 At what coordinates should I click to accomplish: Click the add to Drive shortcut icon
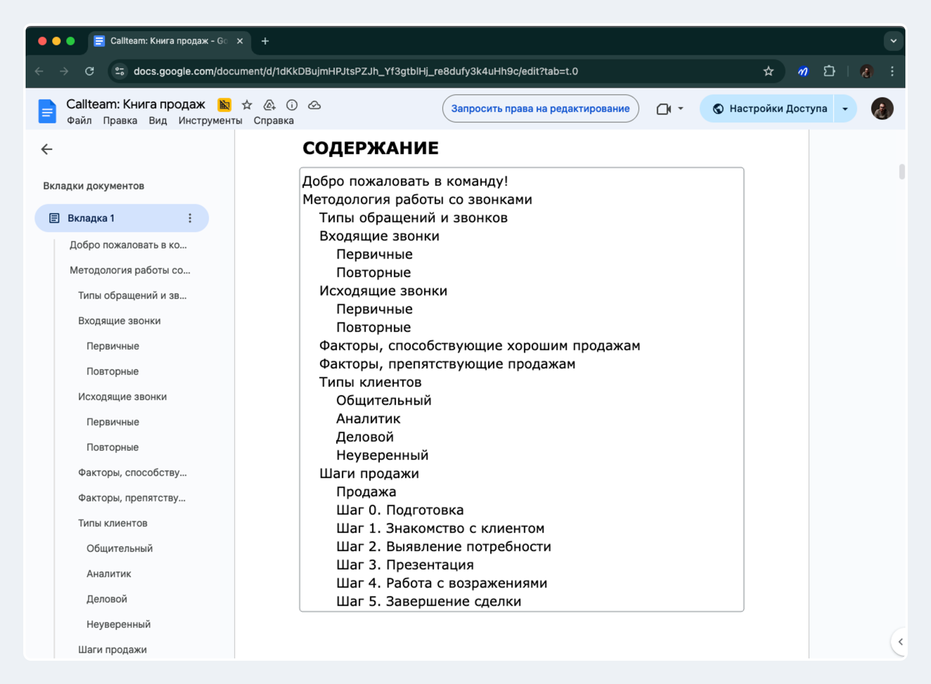pyautogui.click(x=270, y=105)
